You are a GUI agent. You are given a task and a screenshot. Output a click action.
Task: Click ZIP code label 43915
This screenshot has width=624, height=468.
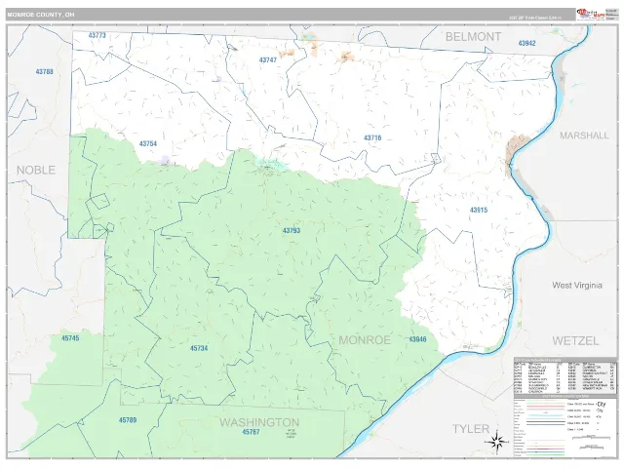point(479,210)
